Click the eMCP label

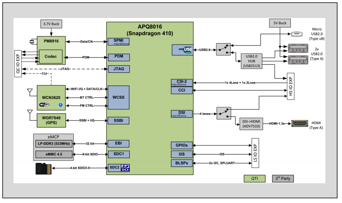pyautogui.click(x=53, y=137)
